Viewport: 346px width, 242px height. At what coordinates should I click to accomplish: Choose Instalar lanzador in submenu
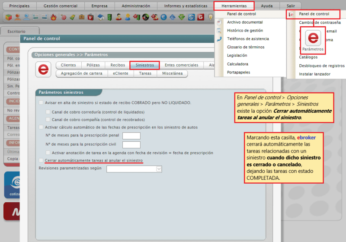[314, 74]
